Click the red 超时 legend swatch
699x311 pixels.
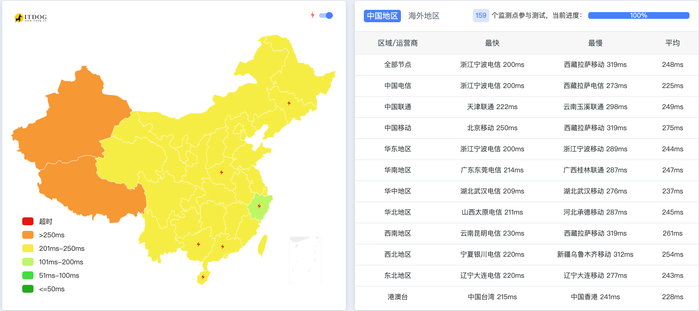[x=28, y=221]
